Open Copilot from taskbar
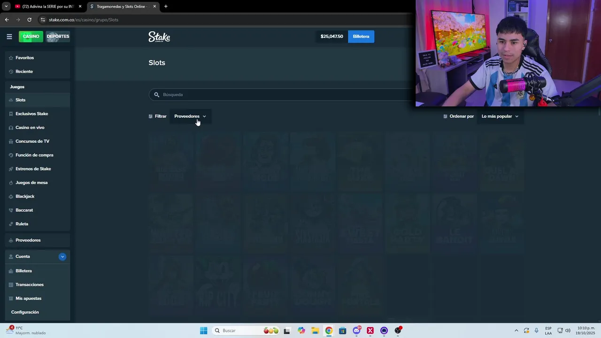 pyautogui.click(x=301, y=330)
